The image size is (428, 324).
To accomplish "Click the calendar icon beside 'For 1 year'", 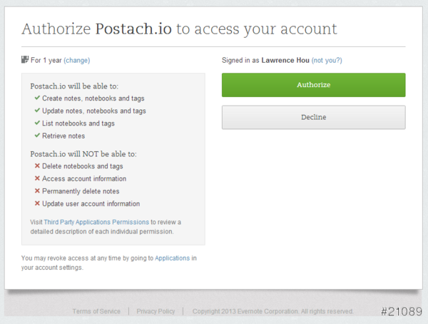I will pos(25,60).
